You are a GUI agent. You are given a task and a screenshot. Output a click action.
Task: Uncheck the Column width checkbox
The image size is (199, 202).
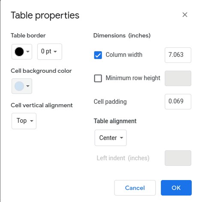[98, 55]
